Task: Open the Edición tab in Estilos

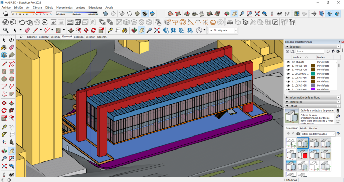Action: 303,128
